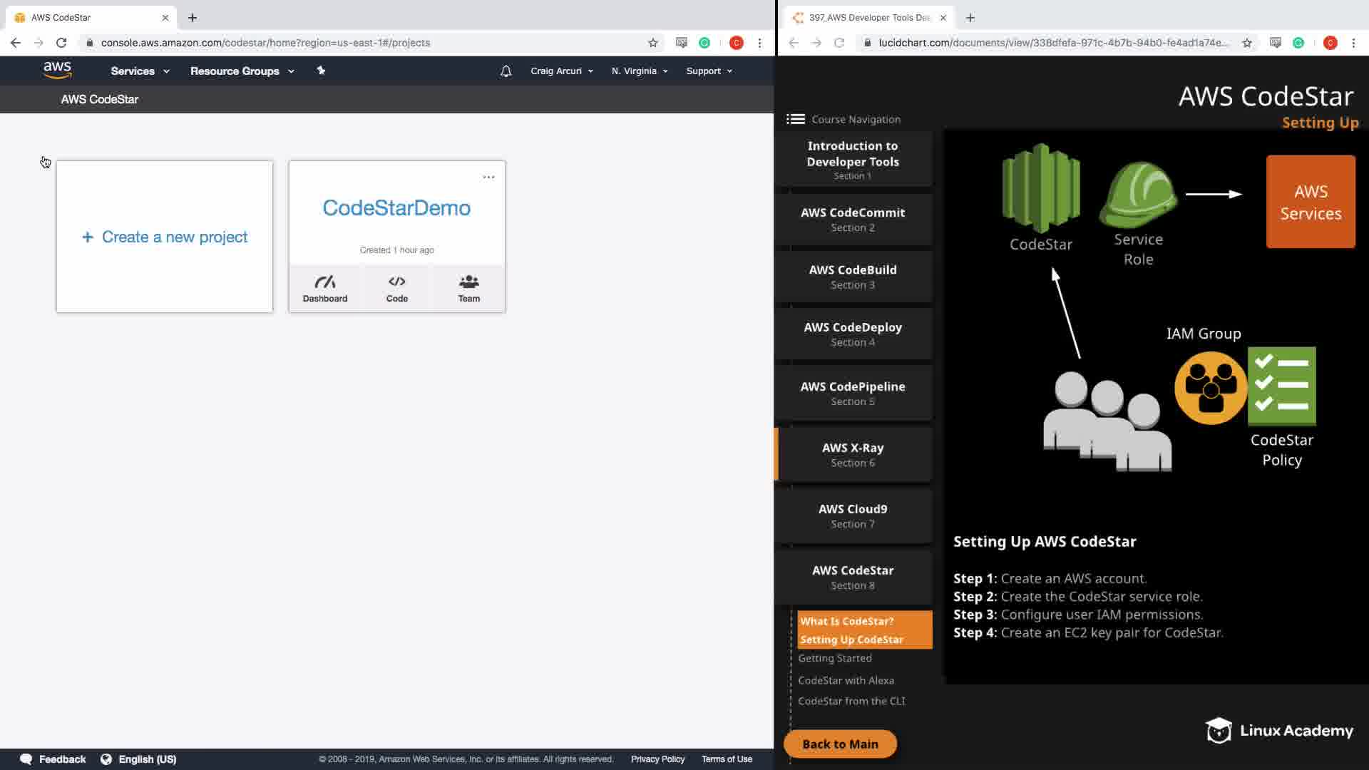The image size is (1369, 770).
Task: Click the pin shortcuts icon in AWS navbar
Action: [x=321, y=71]
